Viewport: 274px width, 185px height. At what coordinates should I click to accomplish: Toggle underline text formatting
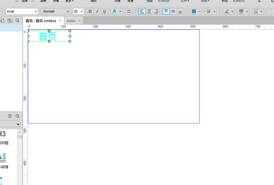[x=104, y=11]
